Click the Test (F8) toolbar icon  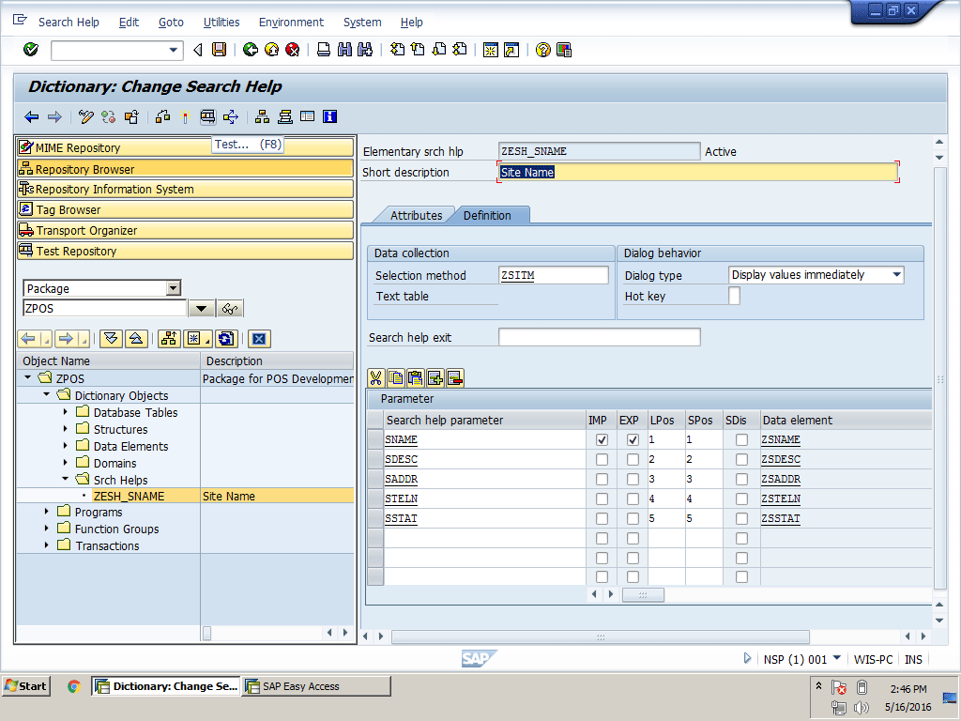point(207,117)
